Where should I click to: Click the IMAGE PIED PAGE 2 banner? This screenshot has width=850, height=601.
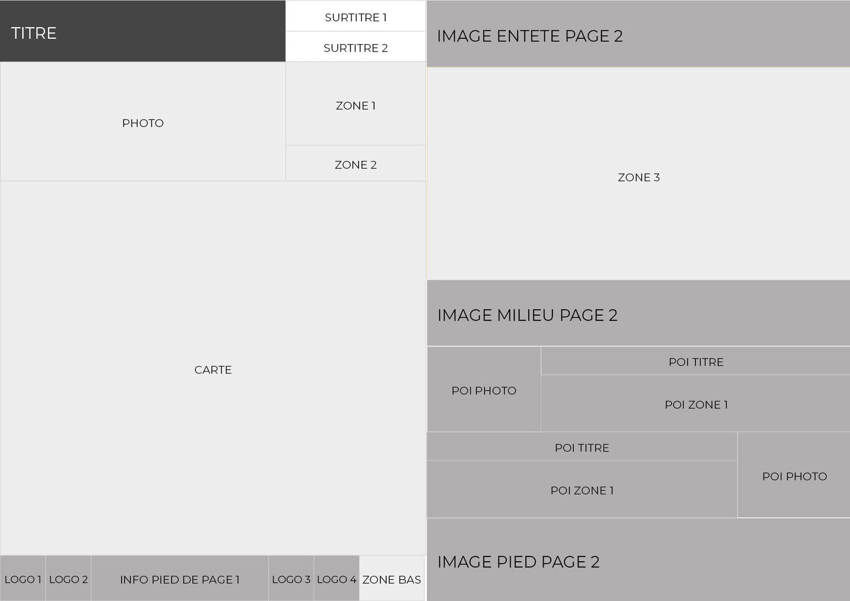click(x=639, y=560)
